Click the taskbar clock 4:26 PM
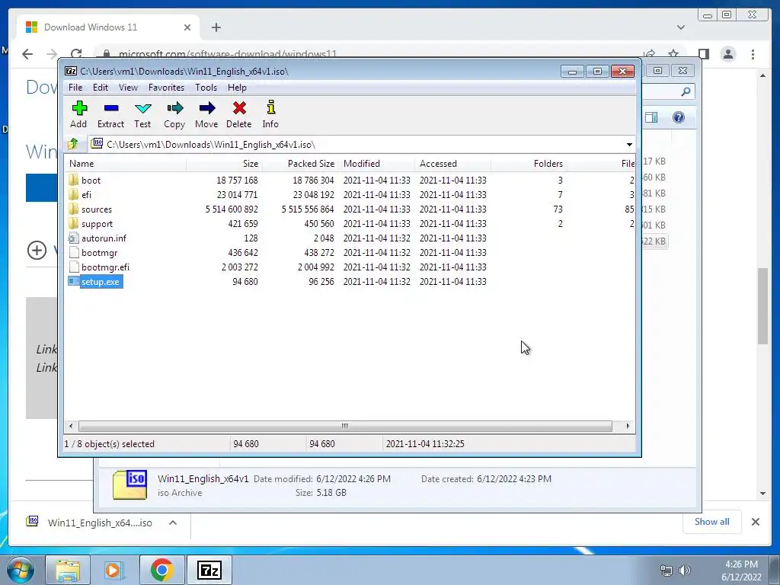The width and height of the screenshot is (780, 585). point(741,564)
